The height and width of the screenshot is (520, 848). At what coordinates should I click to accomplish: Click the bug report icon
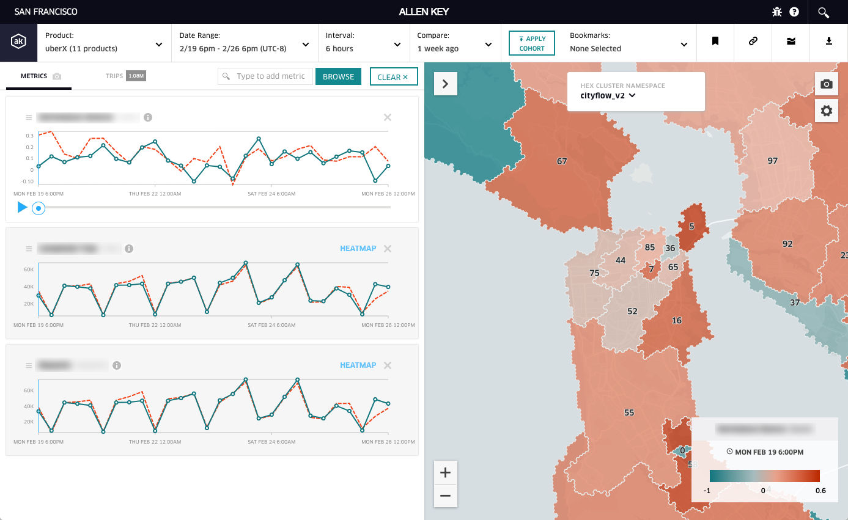click(x=777, y=12)
